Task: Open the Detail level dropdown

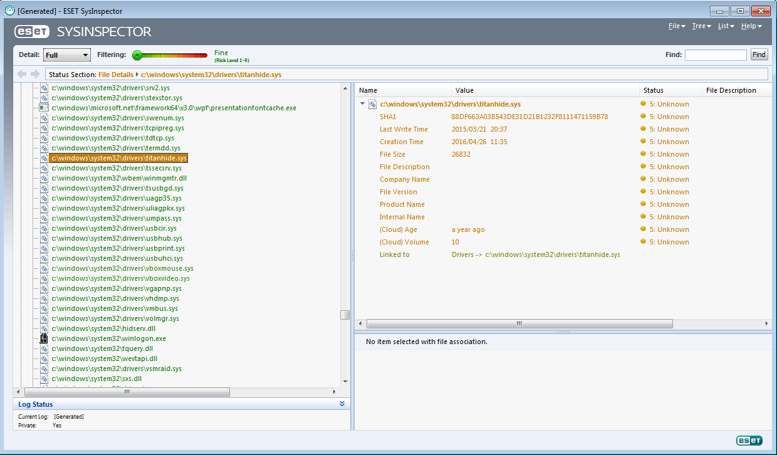Action: pyautogui.click(x=66, y=55)
